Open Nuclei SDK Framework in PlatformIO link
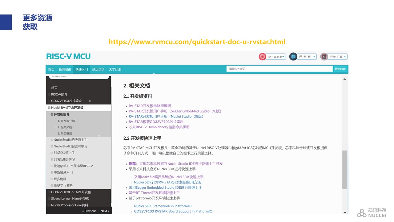This screenshot has height=222, width=394. [x=163, y=206]
